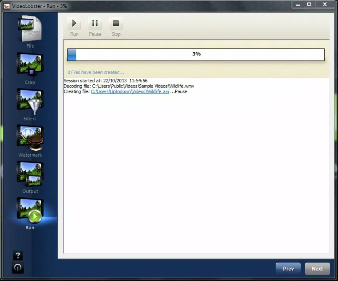Minimize the VideoLobster window
The height and width of the screenshot is (281, 338).
coord(298,4)
